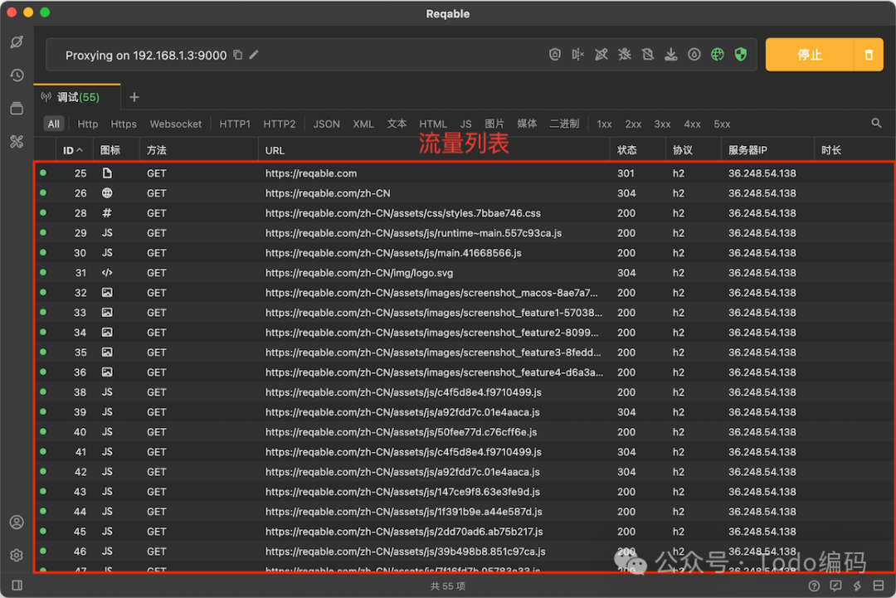The height and width of the screenshot is (598, 896).
Task: Filter traffic by 媒体
Action: [x=527, y=124]
